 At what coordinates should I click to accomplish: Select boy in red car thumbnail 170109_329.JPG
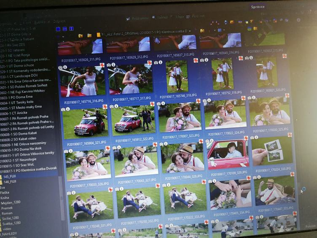[x=228, y=154]
